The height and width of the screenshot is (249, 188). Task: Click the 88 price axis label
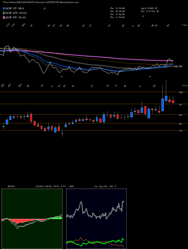pos(180,115)
